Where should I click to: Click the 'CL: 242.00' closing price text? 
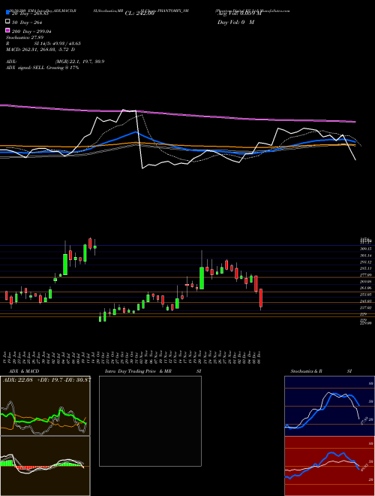click(x=139, y=14)
